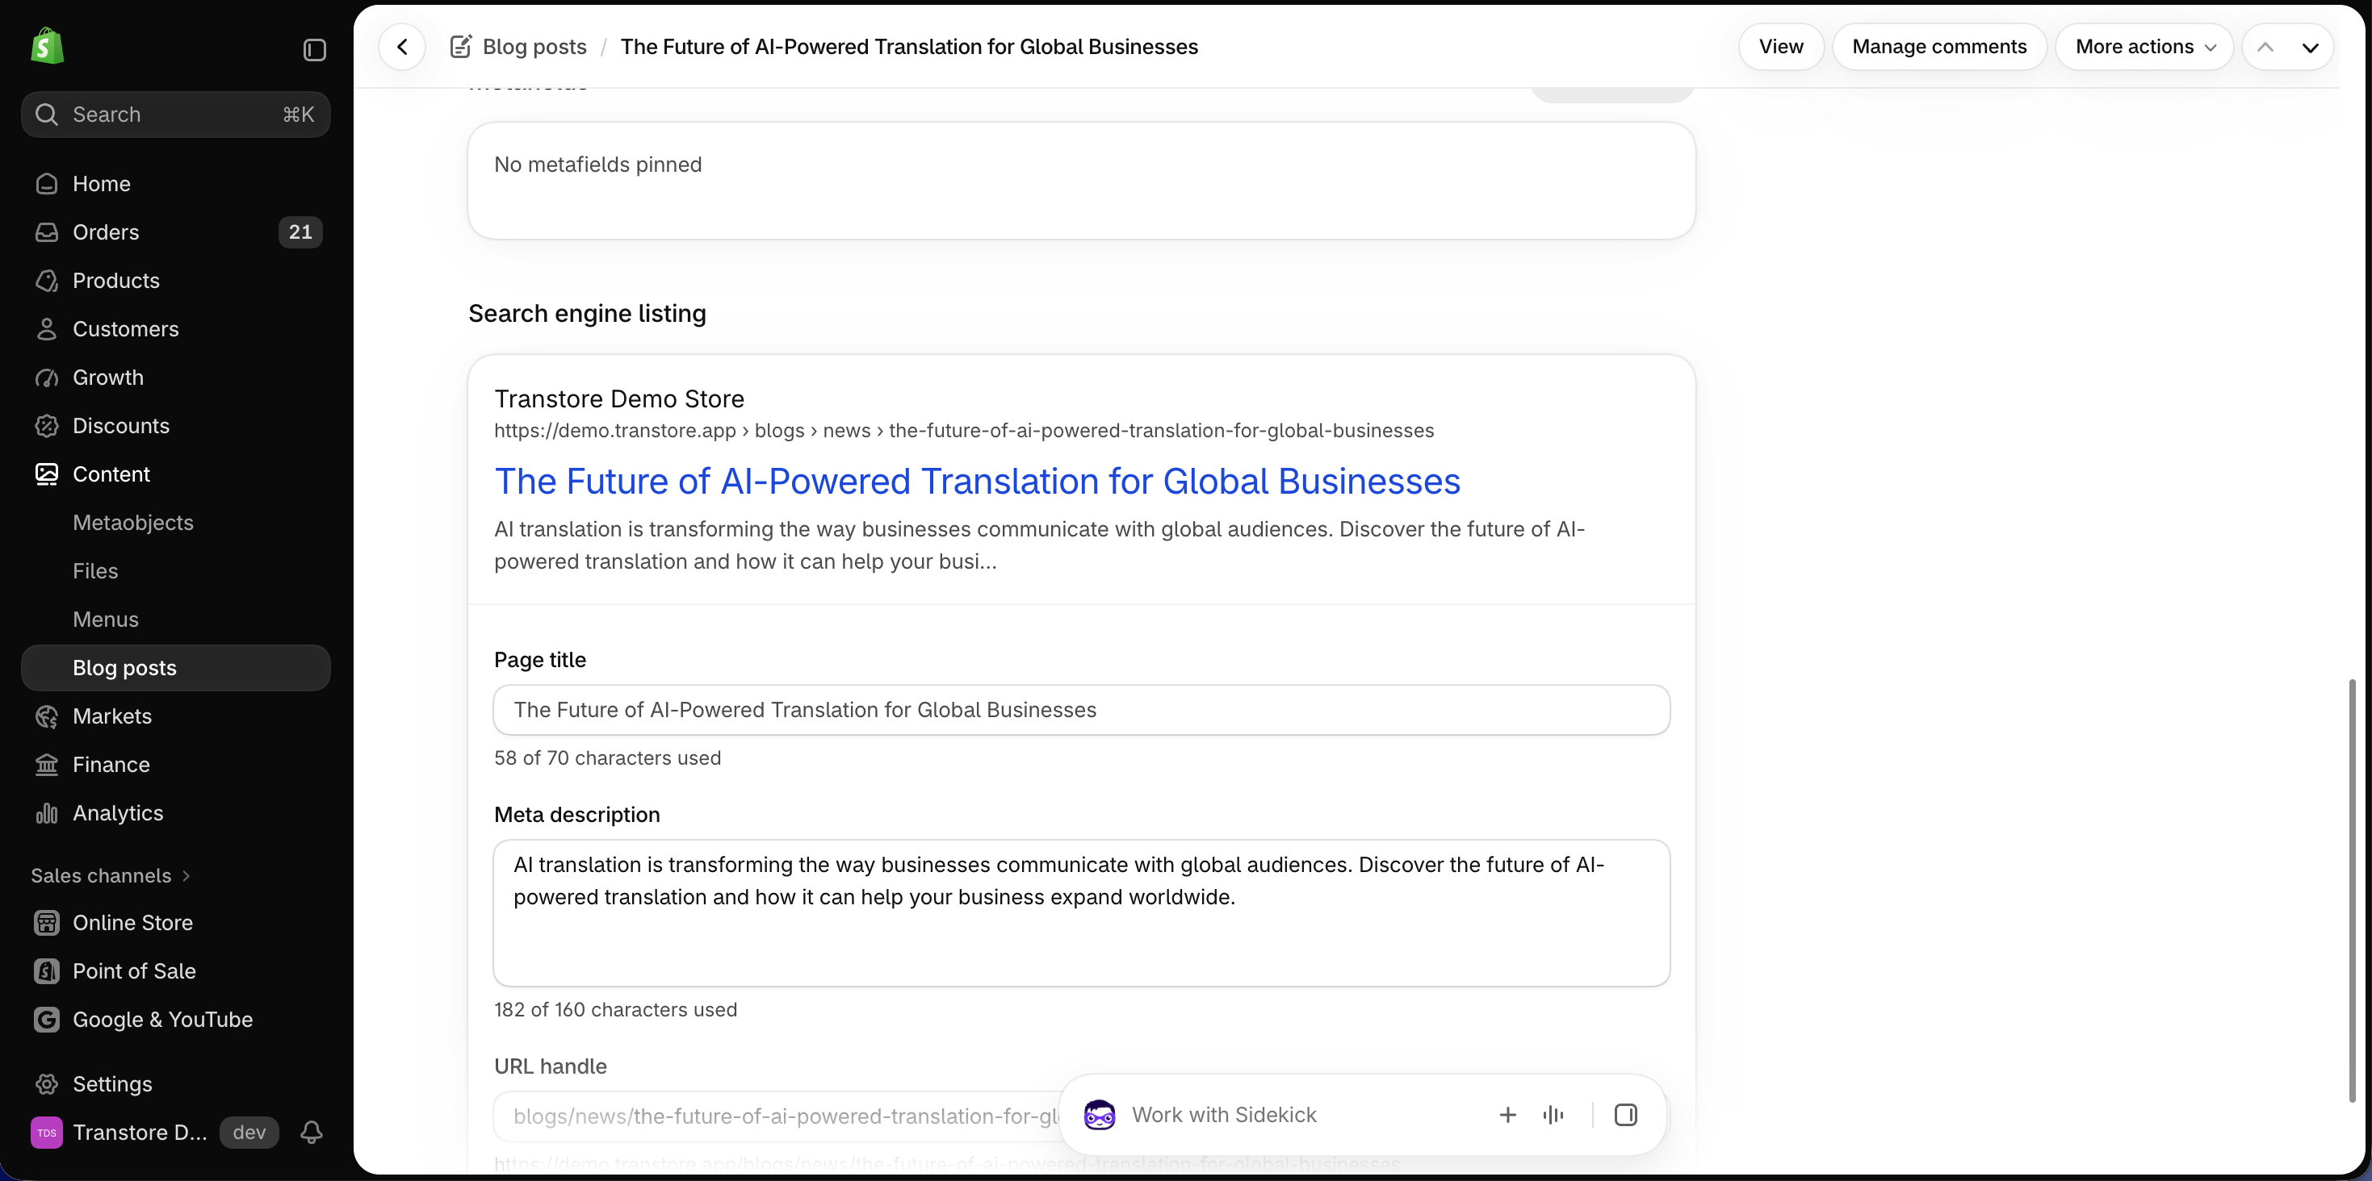Open Menus under Content
The height and width of the screenshot is (1181, 2372).
[x=175, y=619]
